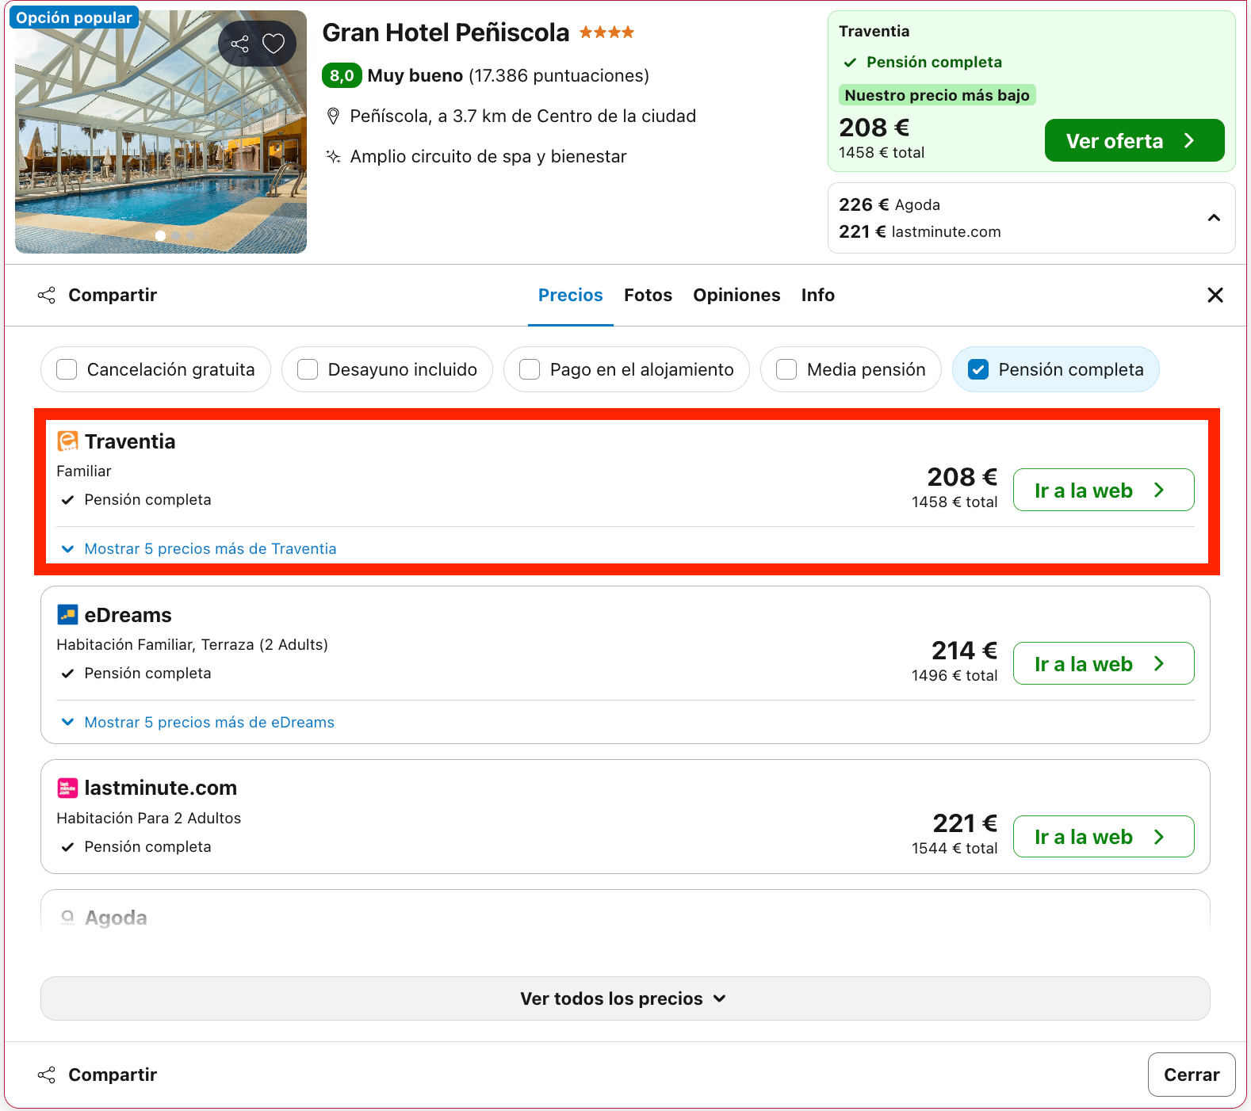Click 'Habitación Familiar, Terraza (2 Adults)' text
Screen dimensions: 1251x1111
click(193, 644)
